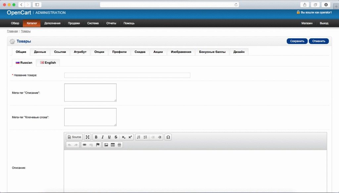
Task: Add an anchor flag in editor
Action: point(98,145)
